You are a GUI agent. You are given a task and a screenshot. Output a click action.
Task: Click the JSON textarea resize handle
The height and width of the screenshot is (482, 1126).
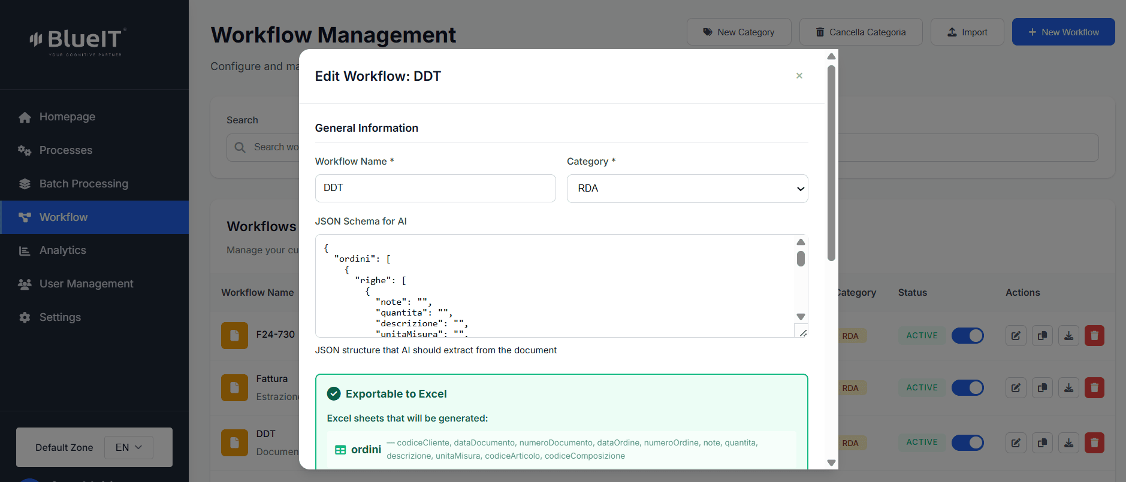point(803,333)
